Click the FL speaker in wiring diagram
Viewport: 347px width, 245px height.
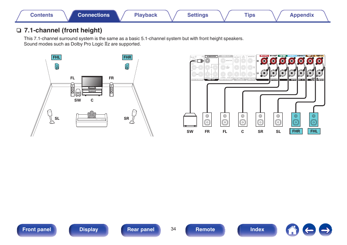[225, 120]
